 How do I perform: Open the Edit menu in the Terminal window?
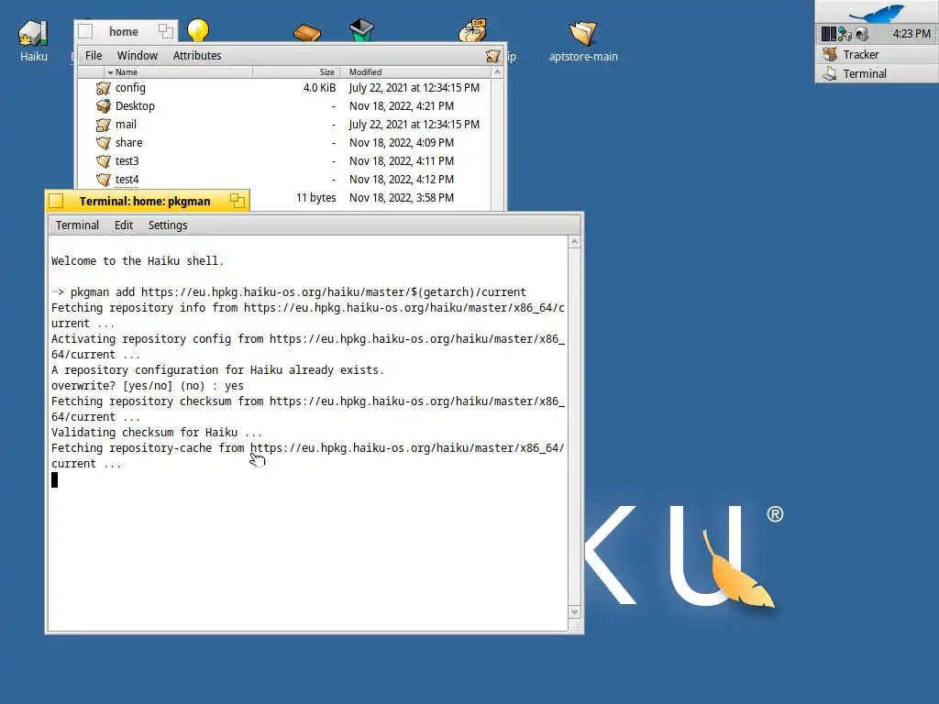[124, 225]
